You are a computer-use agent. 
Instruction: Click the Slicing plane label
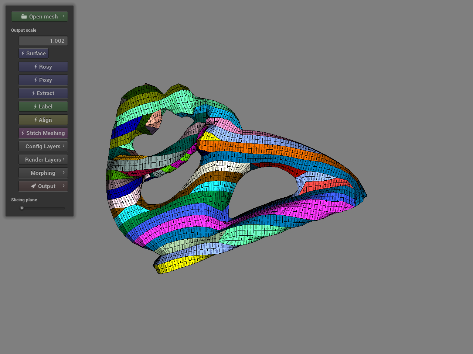click(24, 200)
